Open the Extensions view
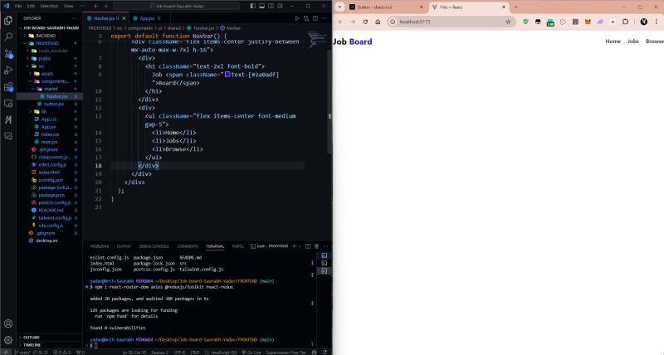Screen dimensions: 664x355 pyautogui.click(x=8, y=85)
